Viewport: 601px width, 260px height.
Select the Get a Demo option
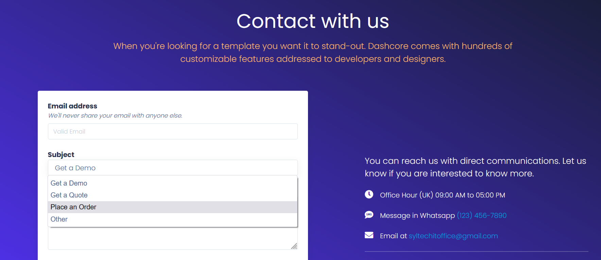[x=69, y=183]
